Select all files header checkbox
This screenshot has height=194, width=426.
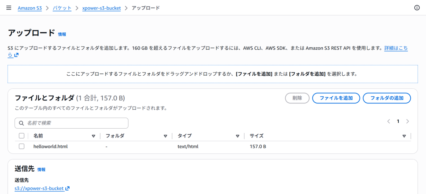(22, 136)
